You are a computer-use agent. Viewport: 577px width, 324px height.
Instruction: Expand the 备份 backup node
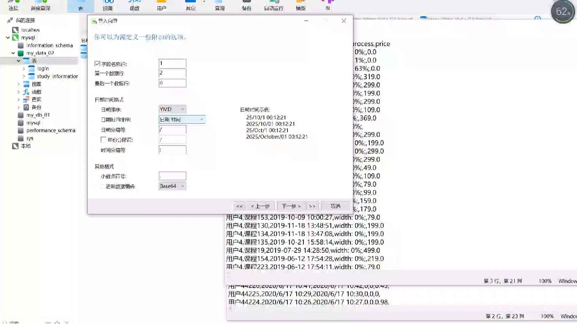pyautogui.click(x=19, y=107)
